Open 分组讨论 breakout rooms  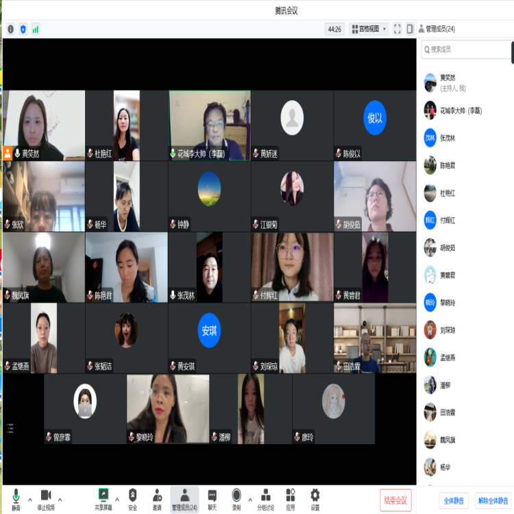(x=265, y=498)
